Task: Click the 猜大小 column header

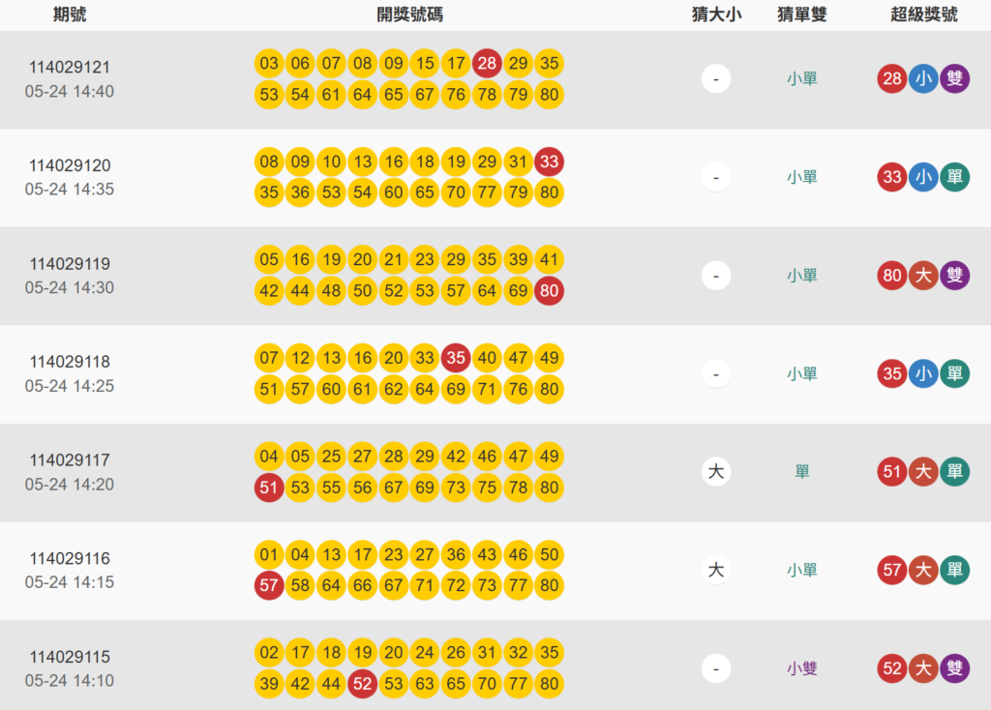Action: (x=716, y=15)
